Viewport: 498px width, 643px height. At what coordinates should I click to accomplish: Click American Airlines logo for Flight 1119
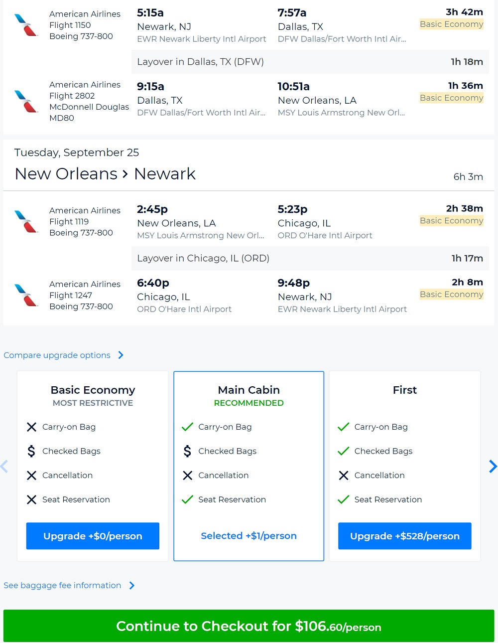point(26,222)
